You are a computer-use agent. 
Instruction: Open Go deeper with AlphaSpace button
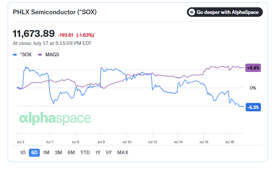[225, 12]
